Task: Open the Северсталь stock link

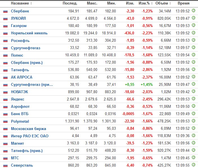Action: (x=22, y=165)
